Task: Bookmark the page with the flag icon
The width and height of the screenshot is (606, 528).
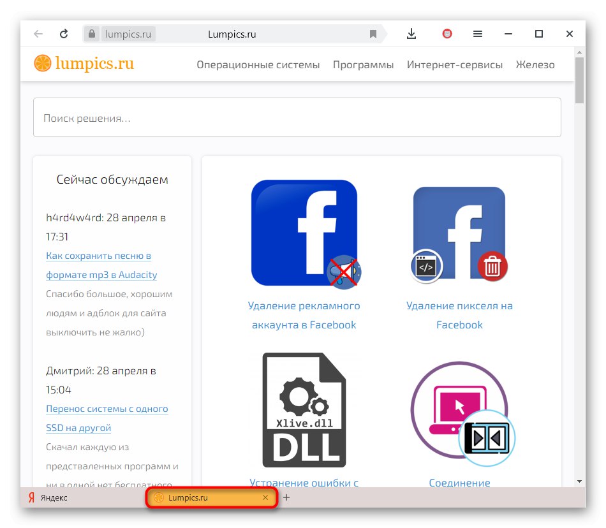Action: [373, 34]
